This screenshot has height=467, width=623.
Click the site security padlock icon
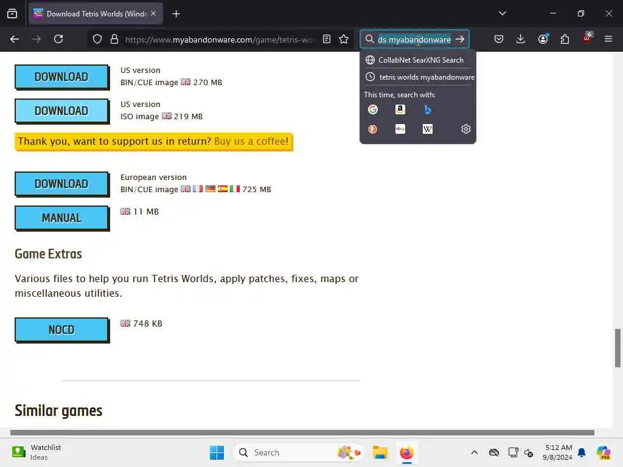(x=114, y=39)
